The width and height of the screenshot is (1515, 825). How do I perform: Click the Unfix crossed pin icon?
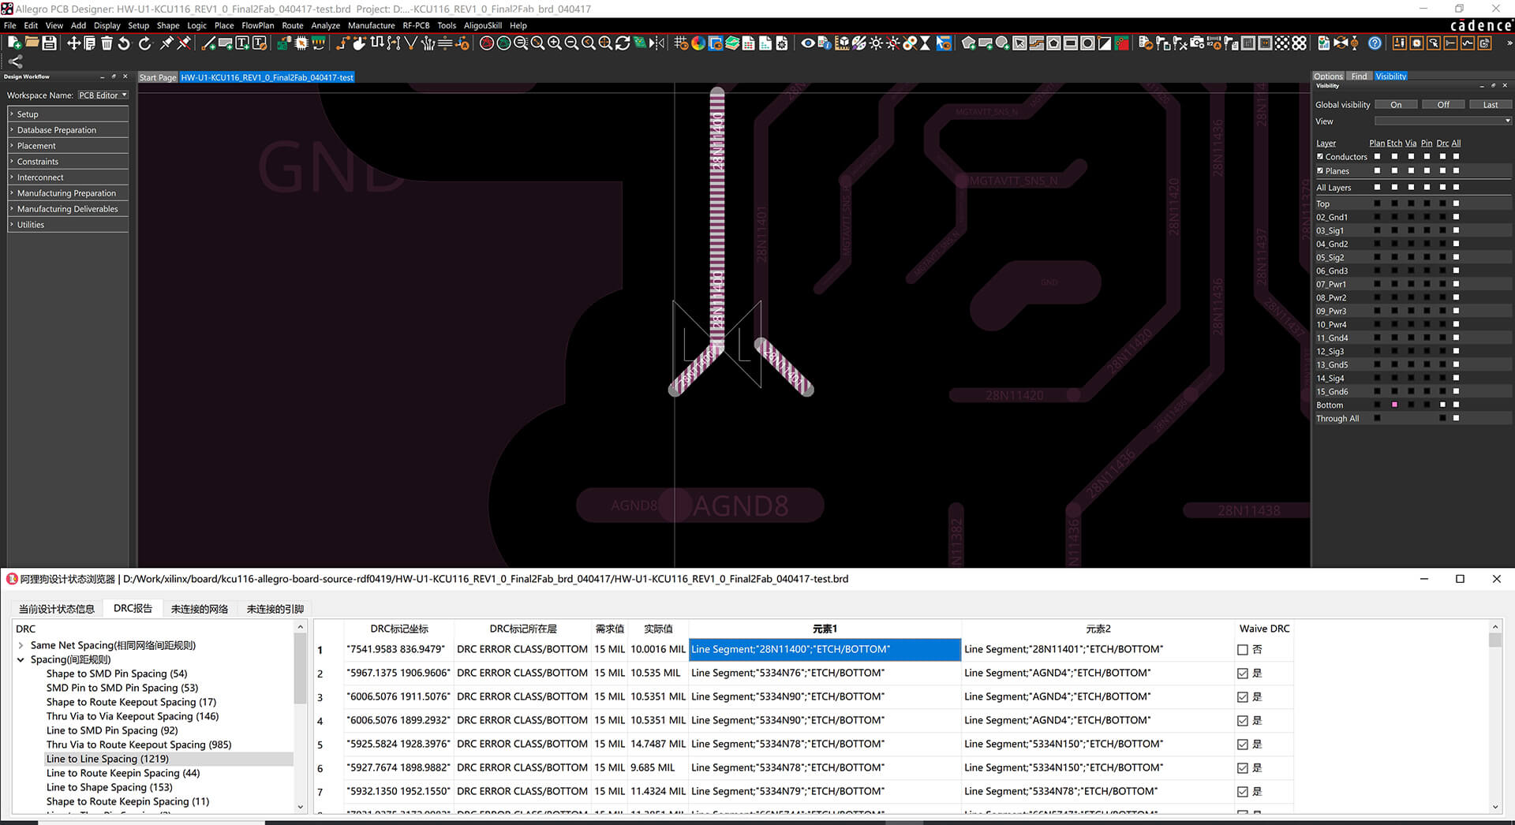[184, 43]
